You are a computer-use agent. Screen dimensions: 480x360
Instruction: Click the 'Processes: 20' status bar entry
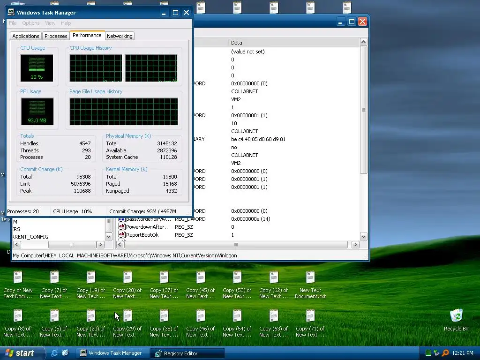pos(23,211)
